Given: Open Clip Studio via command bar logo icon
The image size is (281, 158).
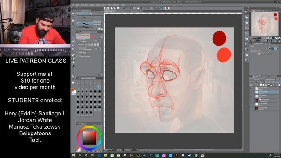Looking at the screenshot, I should pyautogui.click(x=106, y=8).
